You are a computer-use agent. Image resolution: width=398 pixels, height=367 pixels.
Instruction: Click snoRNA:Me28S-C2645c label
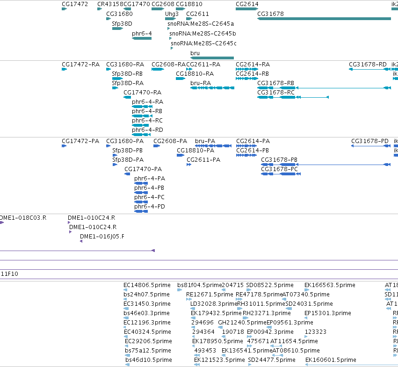coord(203,43)
